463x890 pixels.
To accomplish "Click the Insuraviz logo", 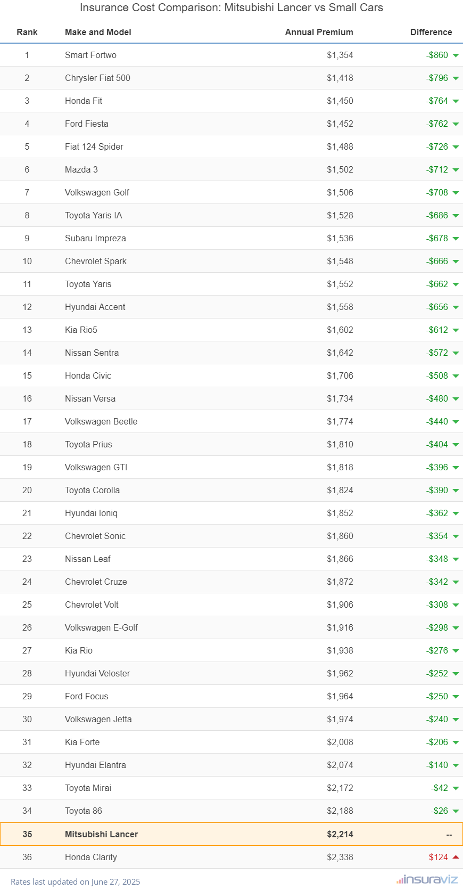I will [427, 879].
